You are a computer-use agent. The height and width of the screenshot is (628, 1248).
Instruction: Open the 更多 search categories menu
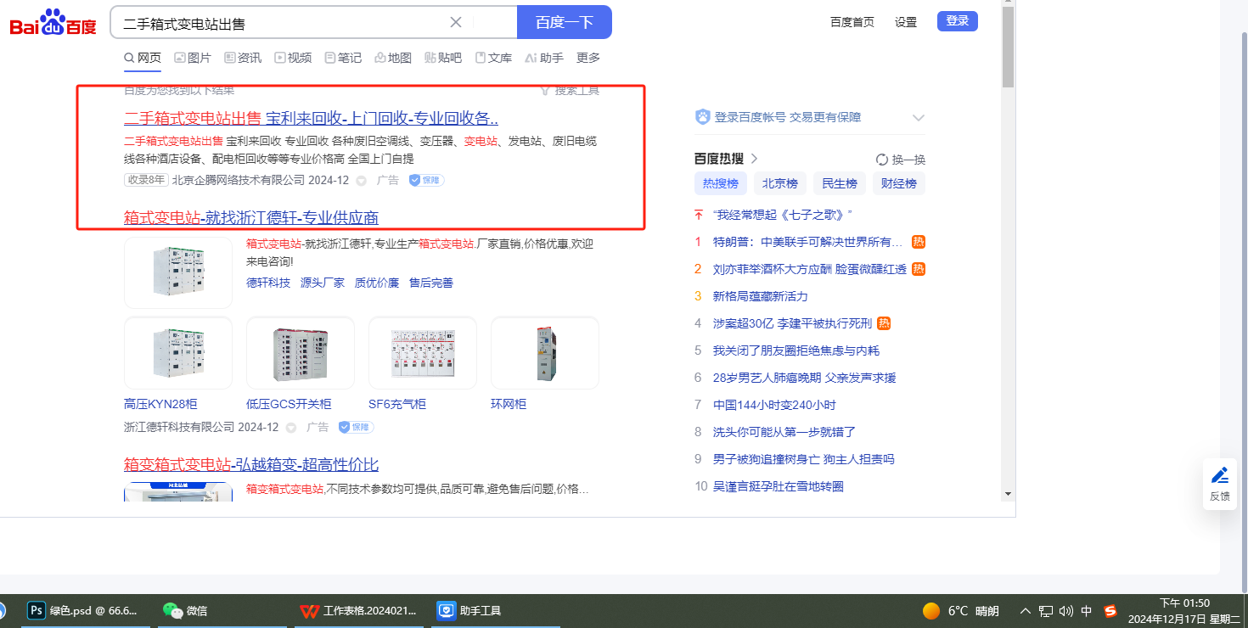point(588,58)
